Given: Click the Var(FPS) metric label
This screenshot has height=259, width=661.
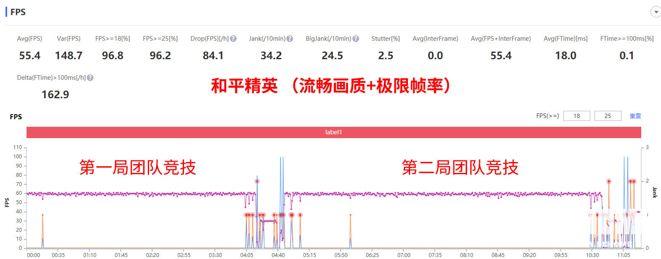Looking at the screenshot, I should [x=69, y=39].
